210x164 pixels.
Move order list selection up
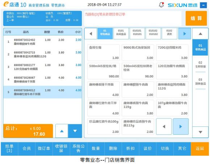(62, 131)
